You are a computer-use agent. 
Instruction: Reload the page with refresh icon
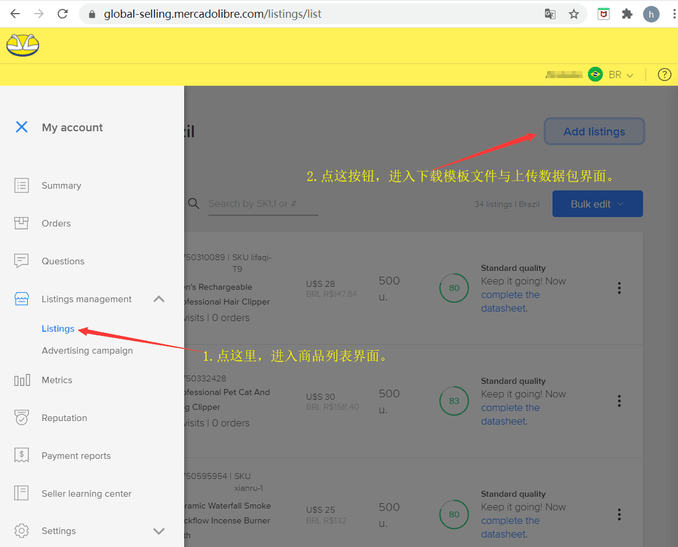[x=63, y=14]
